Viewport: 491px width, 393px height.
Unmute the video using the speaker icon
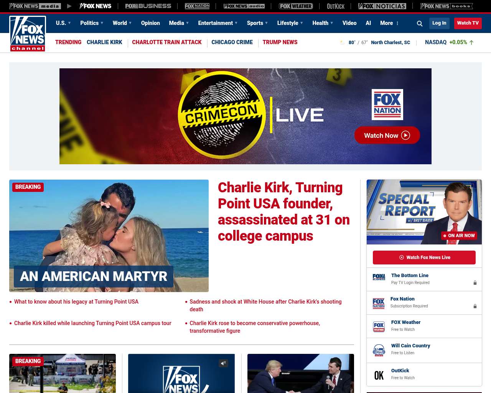click(x=224, y=363)
